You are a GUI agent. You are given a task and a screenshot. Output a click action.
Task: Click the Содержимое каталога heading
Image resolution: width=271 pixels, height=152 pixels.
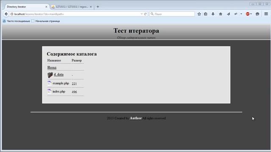tap(72, 54)
